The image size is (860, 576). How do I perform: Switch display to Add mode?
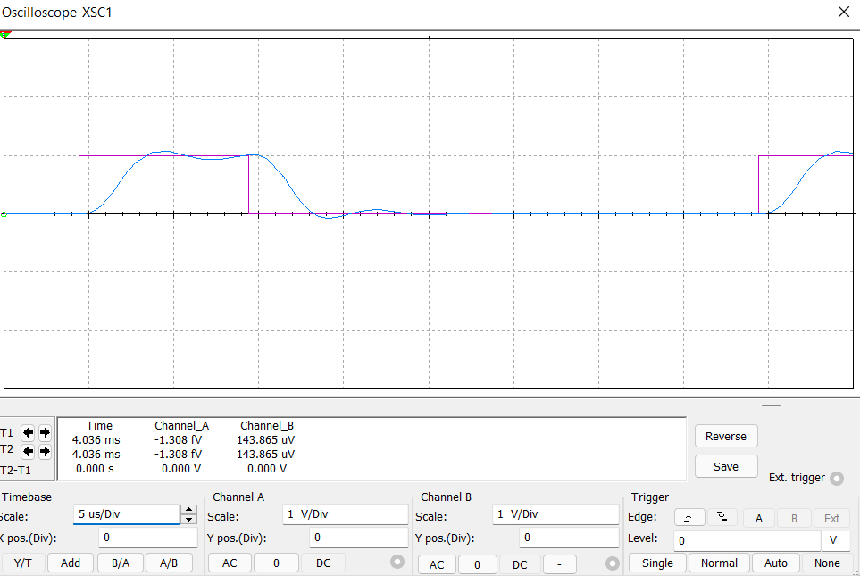click(71, 563)
